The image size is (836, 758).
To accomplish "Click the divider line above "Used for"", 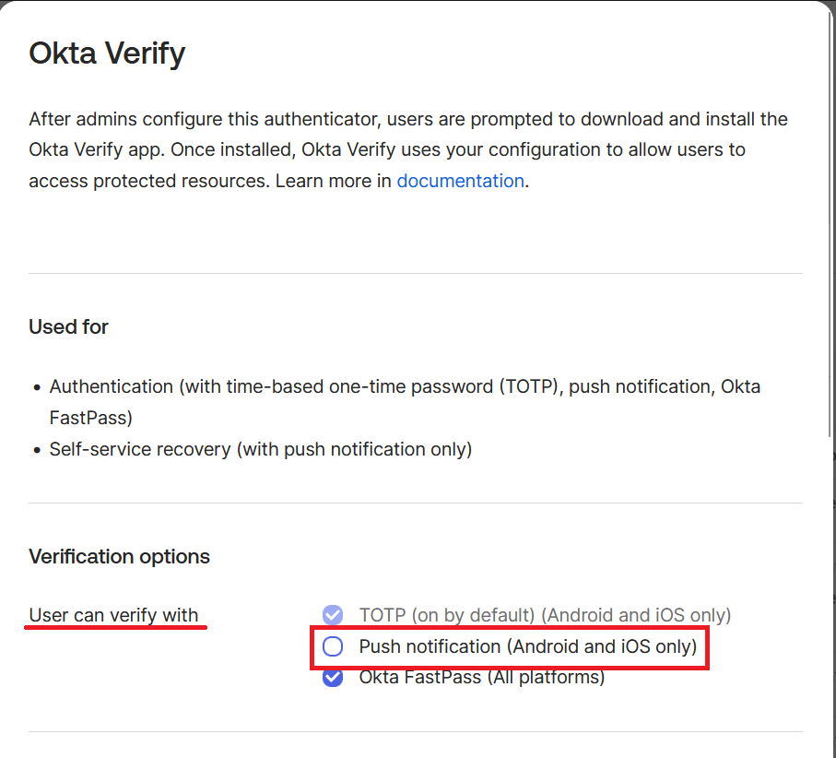I will coord(415,273).
